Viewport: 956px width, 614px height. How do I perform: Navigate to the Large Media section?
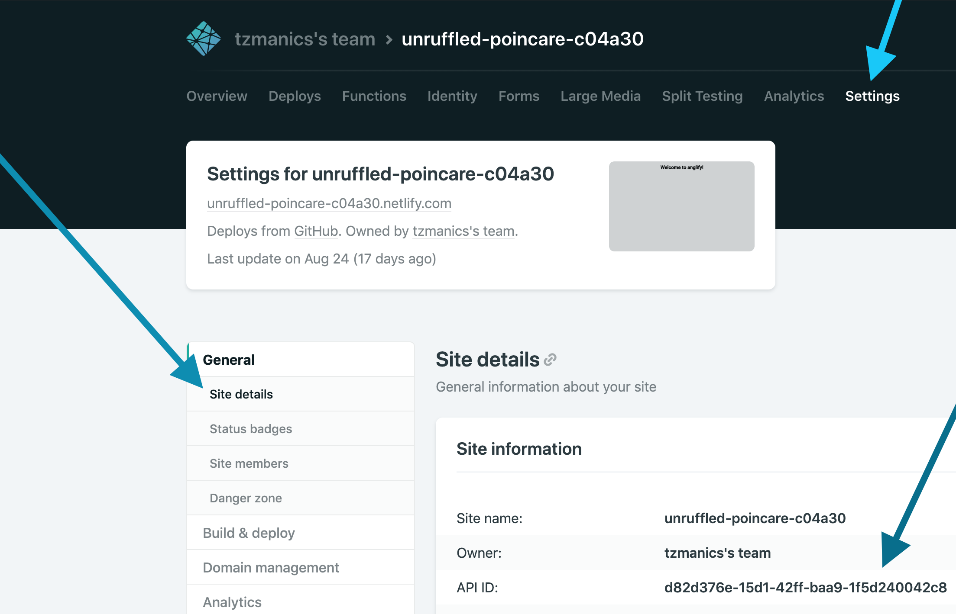coord(599,96)
